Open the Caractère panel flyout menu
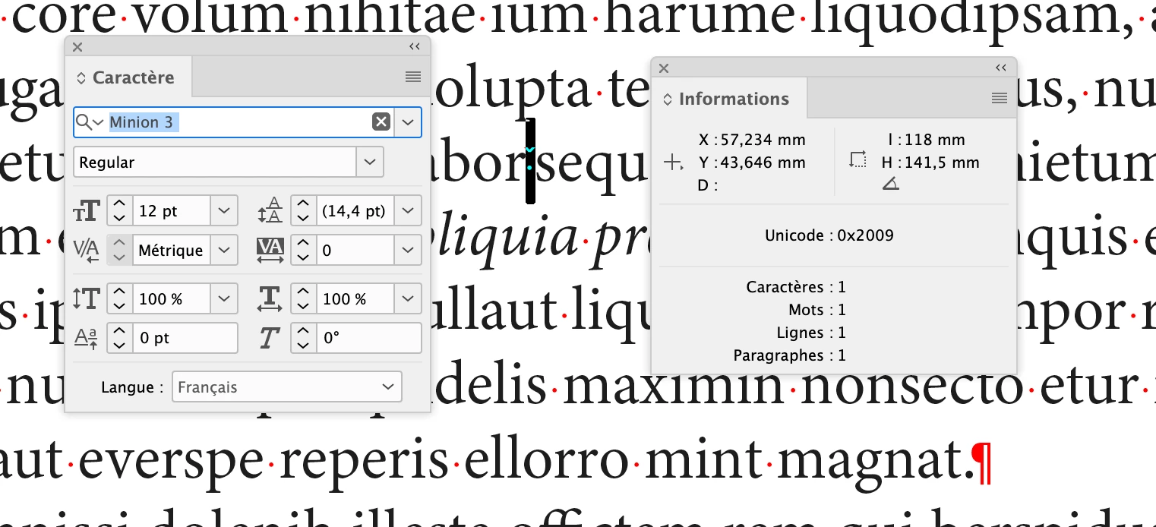Image resolution: width=1156 pixels, height=527 pixels. 413,77
